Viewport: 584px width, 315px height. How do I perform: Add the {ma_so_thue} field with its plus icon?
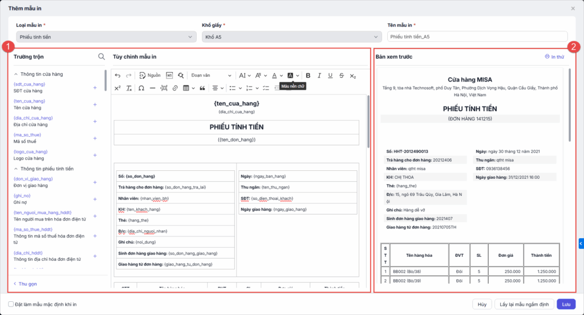point(95,138)
